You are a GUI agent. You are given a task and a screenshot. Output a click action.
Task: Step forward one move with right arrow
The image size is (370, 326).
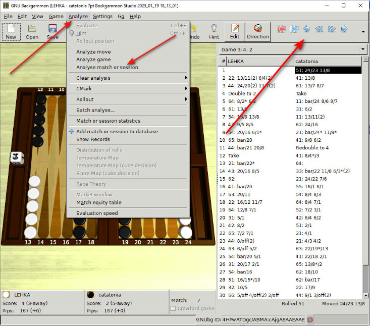click(344, 29)
